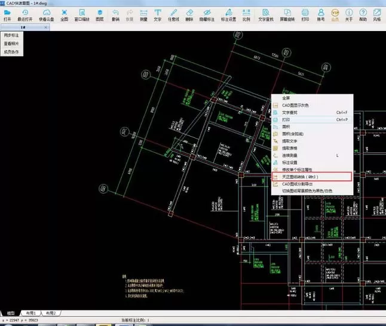The height and width of the screenshot is (326, 386).
Task: Switch to the 模型 model tab
Action: pos(11,313)
